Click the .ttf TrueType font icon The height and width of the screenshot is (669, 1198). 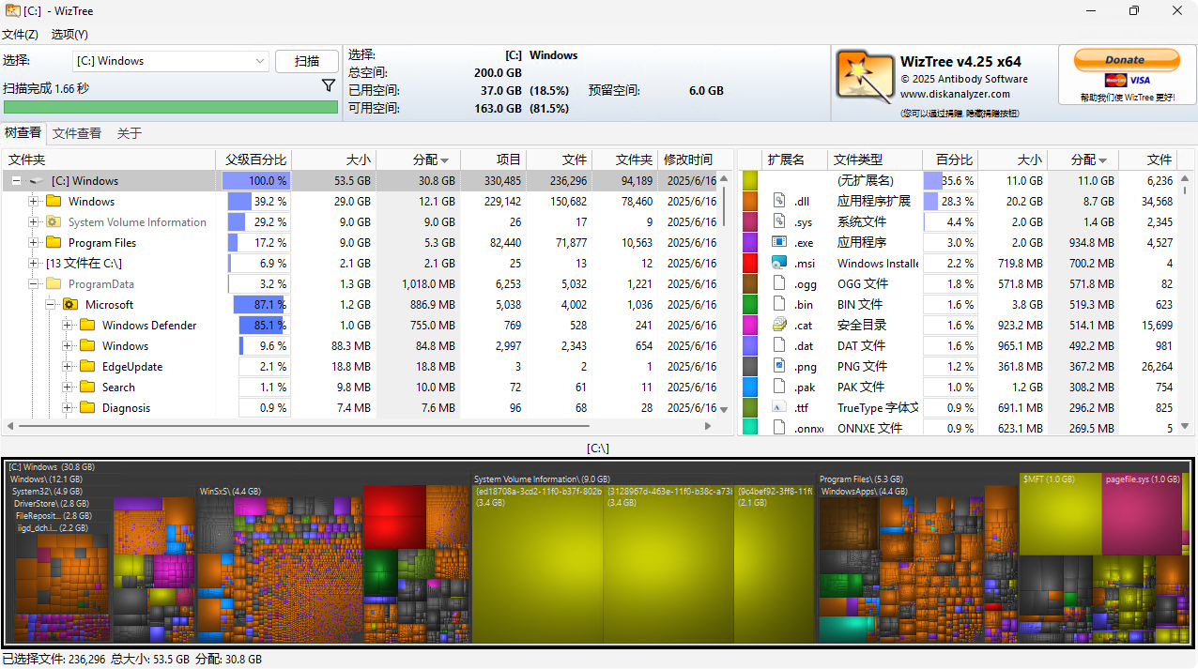click(x=778, y=407)
